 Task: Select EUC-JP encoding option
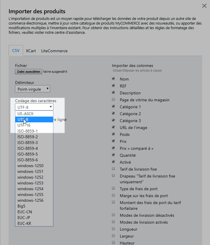[x=34, y=218]
